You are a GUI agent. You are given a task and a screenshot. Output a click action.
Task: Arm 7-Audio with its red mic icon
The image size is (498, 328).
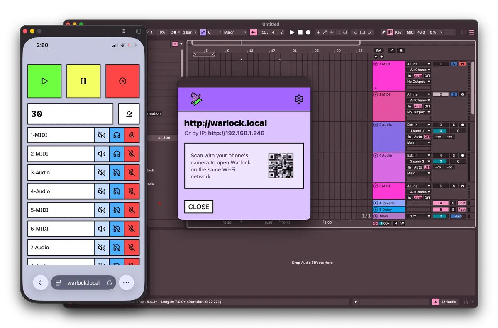(132, 247)
